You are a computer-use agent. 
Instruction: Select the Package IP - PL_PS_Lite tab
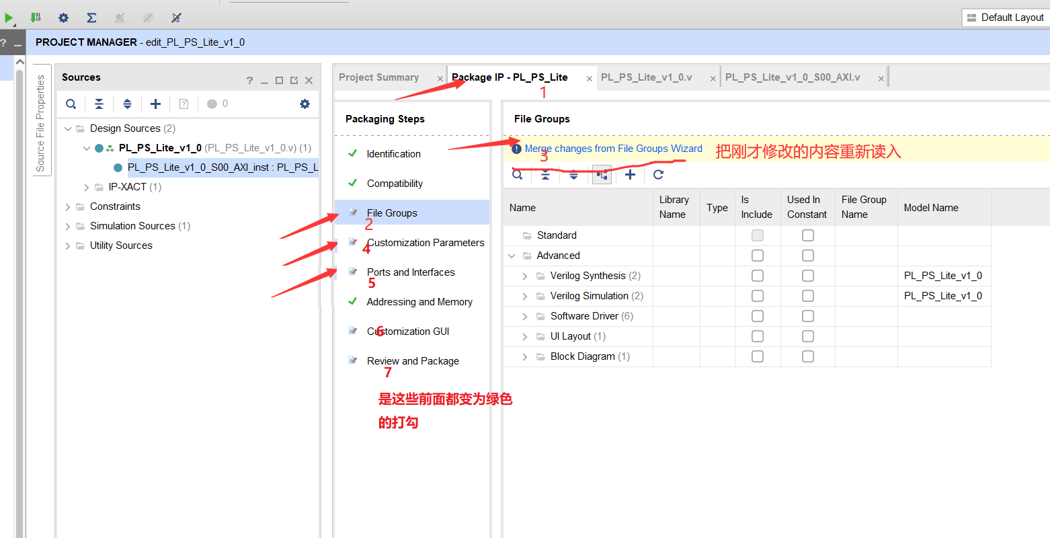coord(510,77)
